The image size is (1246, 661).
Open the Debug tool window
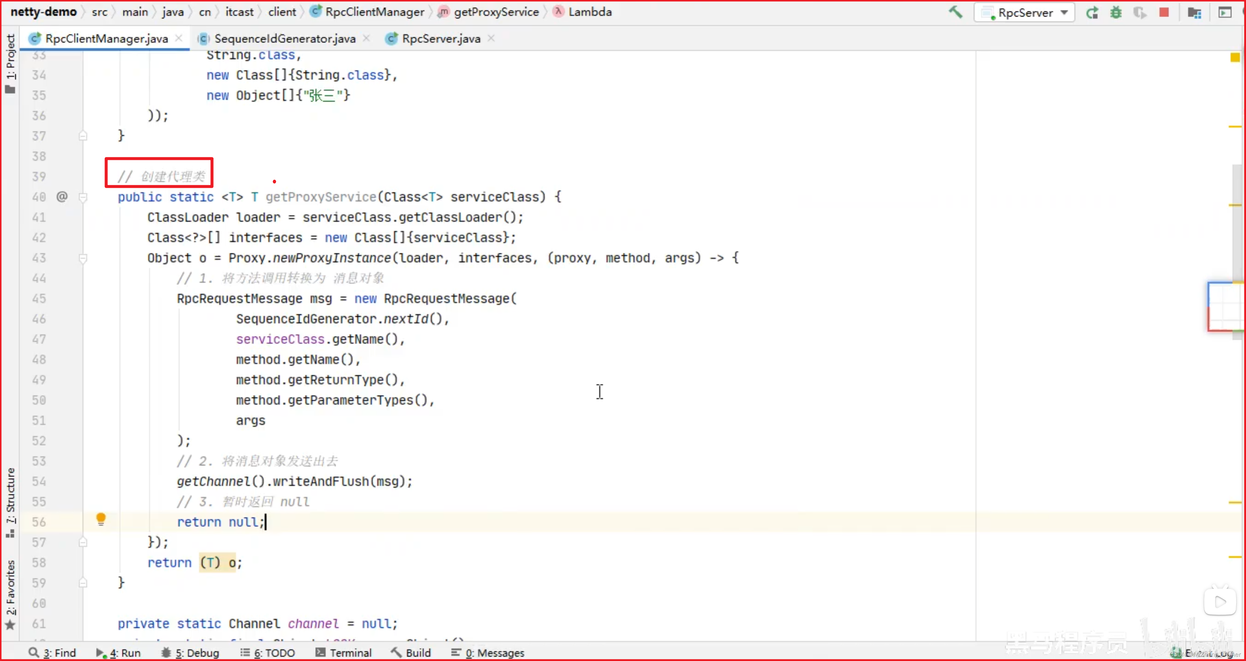click(x=190, y=653)
